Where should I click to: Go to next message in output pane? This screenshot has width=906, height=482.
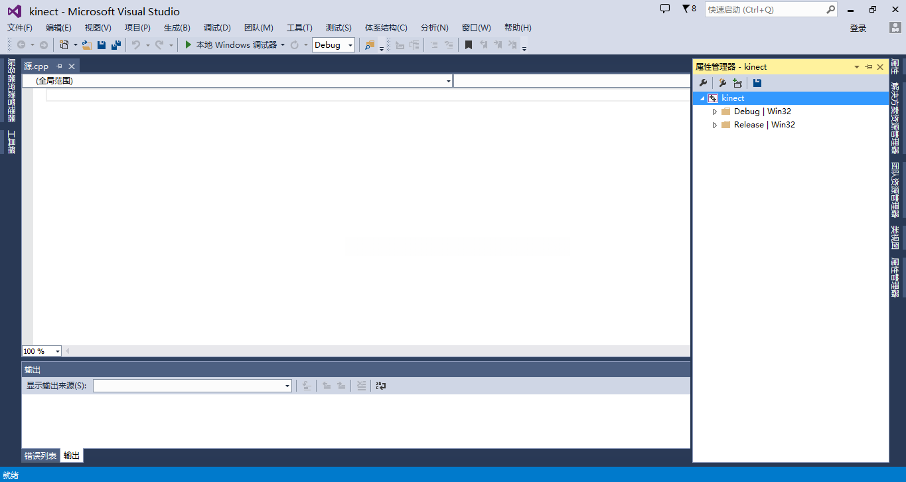point(341,386)
